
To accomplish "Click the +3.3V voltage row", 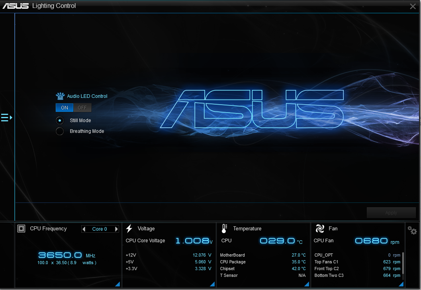I will pos(168,269).
